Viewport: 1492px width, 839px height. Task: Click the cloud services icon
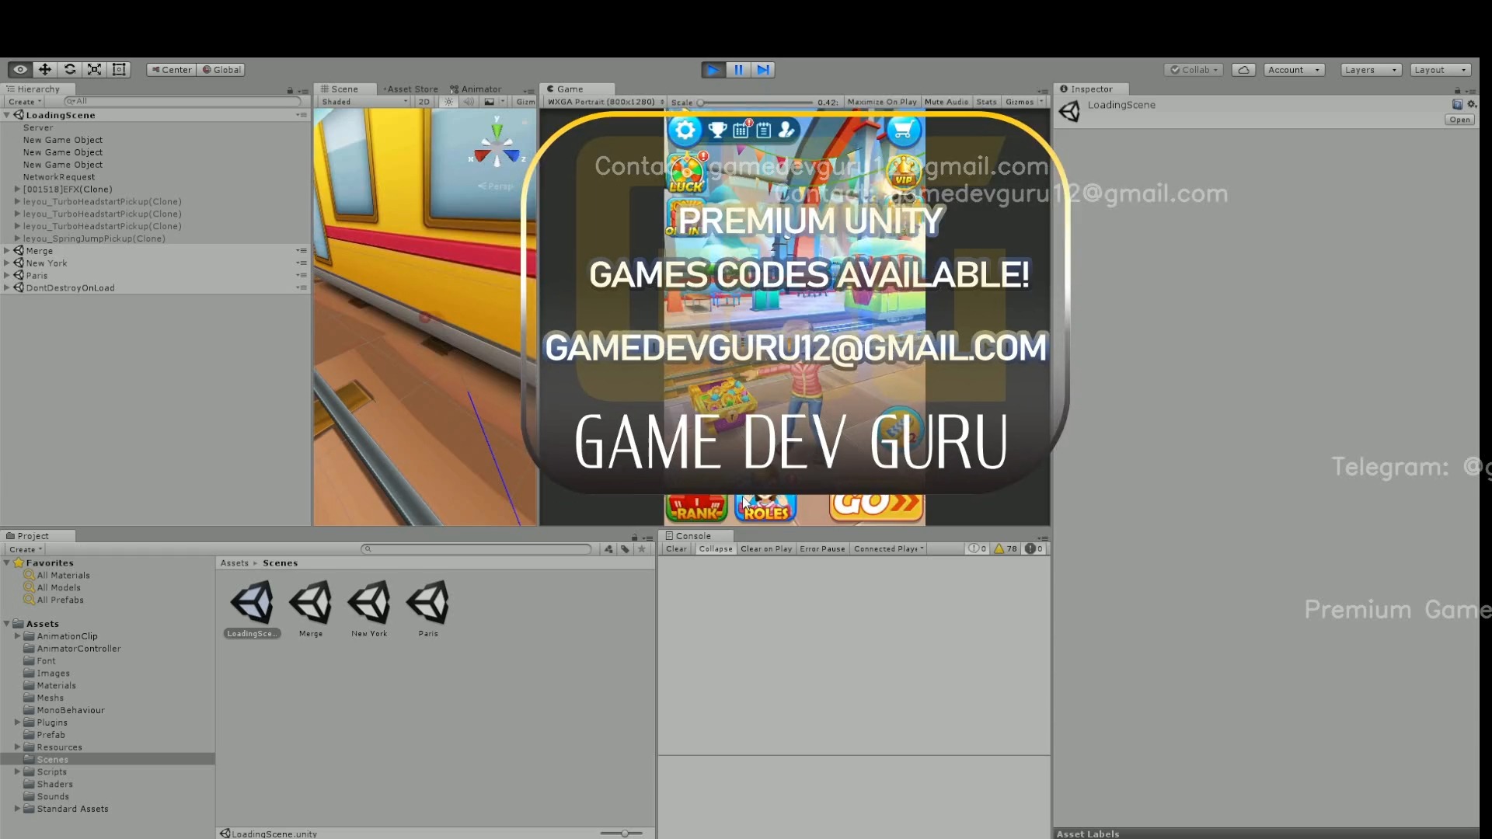pyautogui.click(x=1243, y=69)
